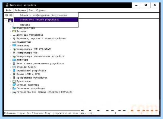Maximize the Диспетчер устройств window
This screenshot has height=119, width=163.
pyautogui.click(x=146, y=5)
